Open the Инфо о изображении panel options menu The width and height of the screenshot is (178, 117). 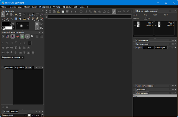[x=170, y=11]
